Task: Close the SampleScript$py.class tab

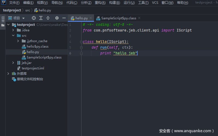Action: [x=139, y=18]
